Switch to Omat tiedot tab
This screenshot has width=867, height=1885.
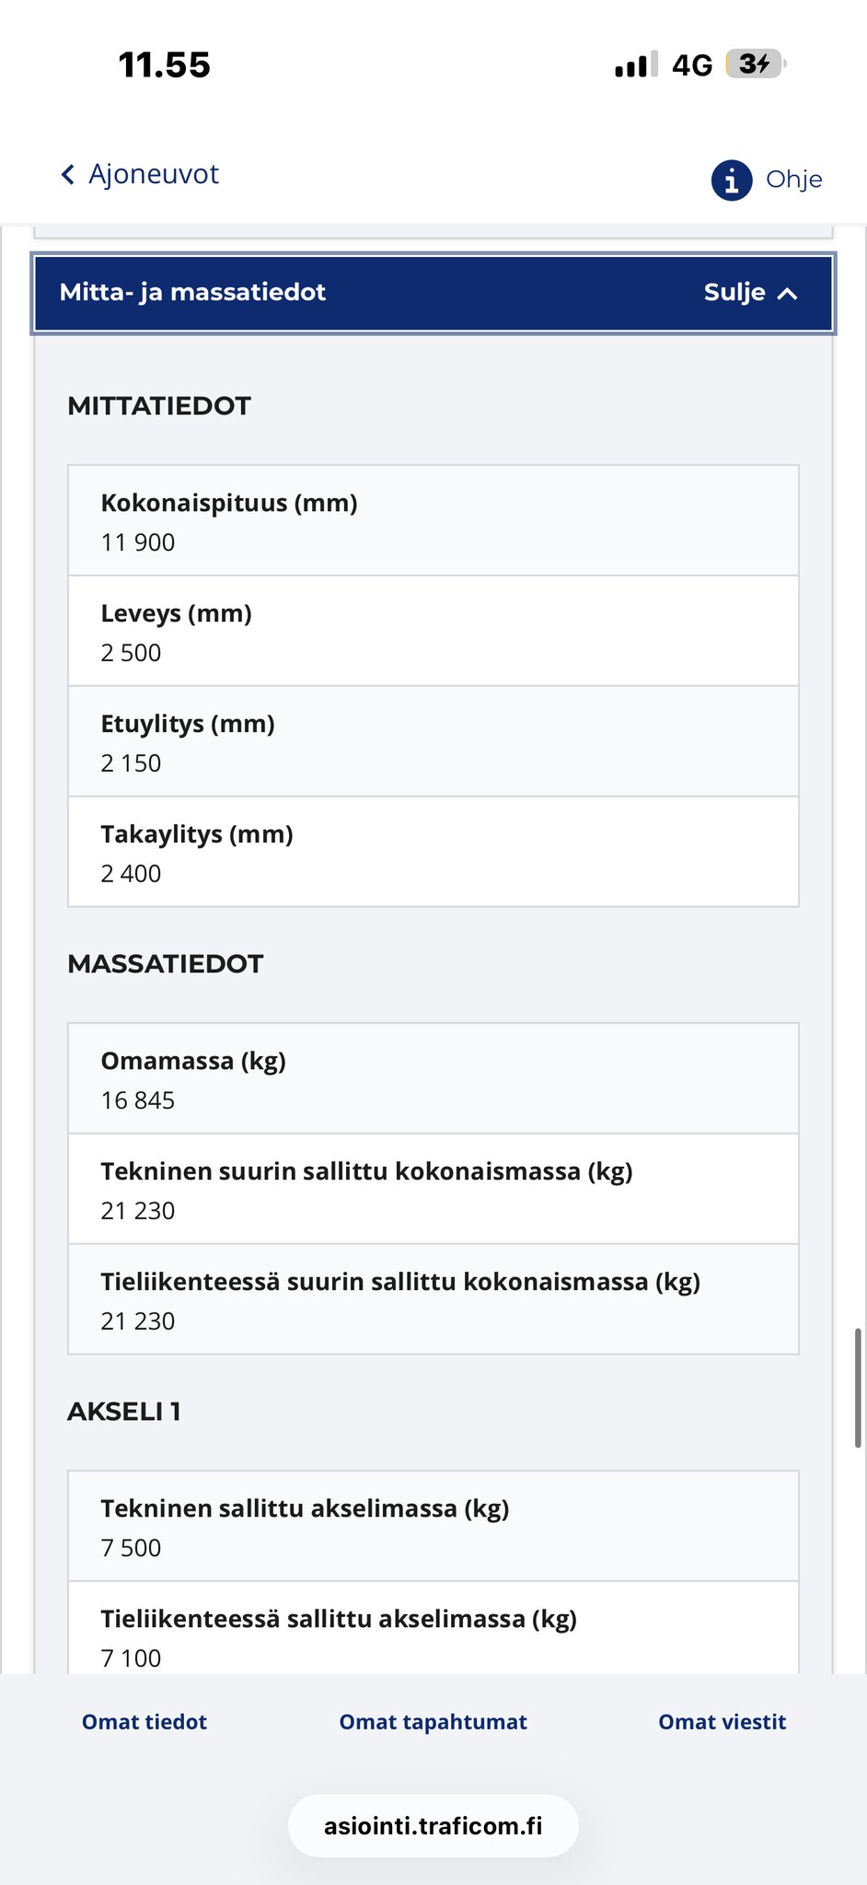click(144, 1722)
